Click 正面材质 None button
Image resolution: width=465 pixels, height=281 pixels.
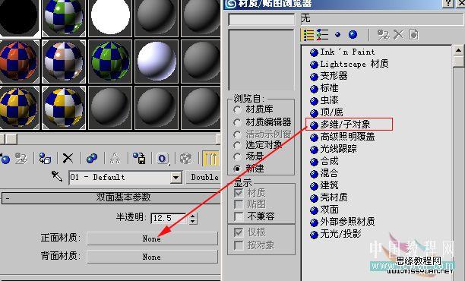coord(152,238)
